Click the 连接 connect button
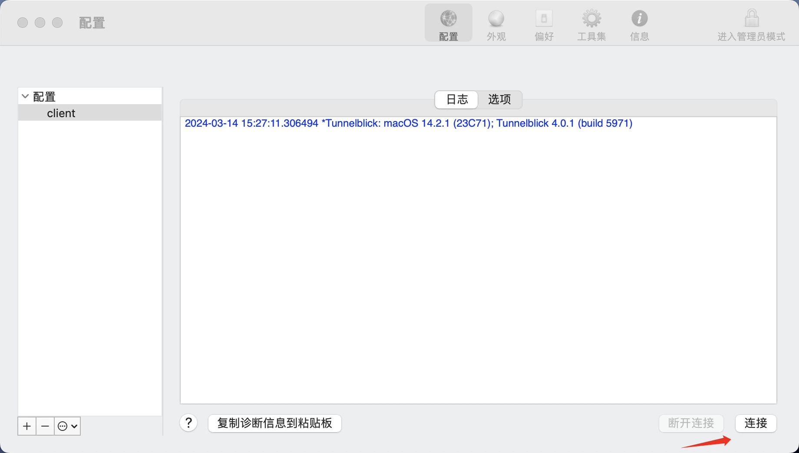 tap(756, 423)
